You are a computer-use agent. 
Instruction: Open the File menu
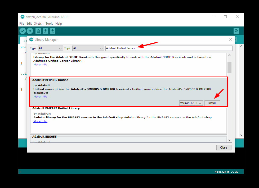pos(22,24)
